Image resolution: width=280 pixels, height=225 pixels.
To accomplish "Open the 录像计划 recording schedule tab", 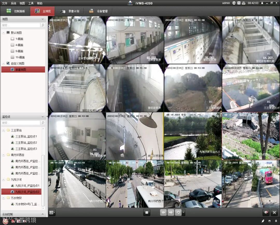I will point(70,11).
